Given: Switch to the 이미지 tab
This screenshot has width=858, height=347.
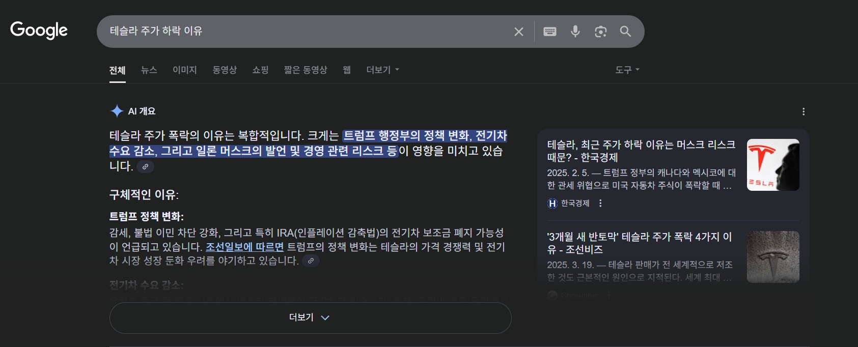Looking at the screenshot, I should (x=184, y=70).
